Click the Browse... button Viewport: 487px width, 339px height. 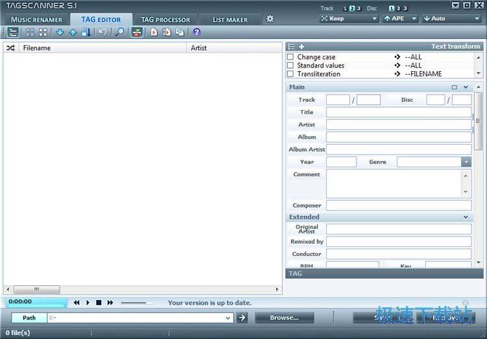(x=284, y=318)
